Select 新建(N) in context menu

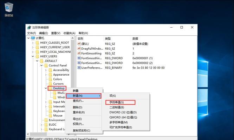(84, 96)
